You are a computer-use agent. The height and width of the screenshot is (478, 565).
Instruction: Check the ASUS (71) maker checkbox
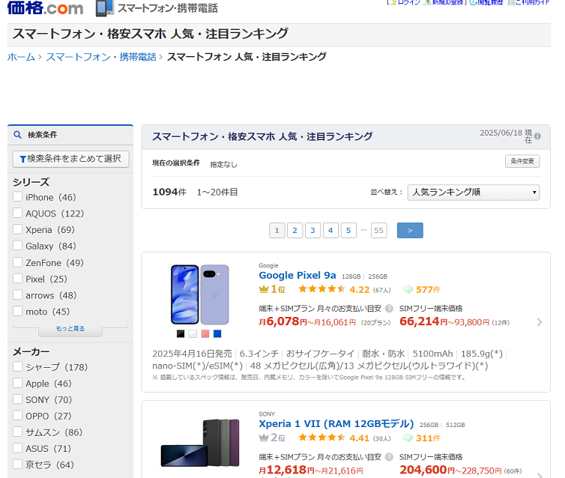tap(18, 448)
